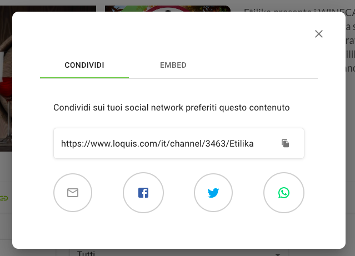Viewport: 355px width, 256px height.
Task: Share the link on Twitter
Action: tap(213, 193)
